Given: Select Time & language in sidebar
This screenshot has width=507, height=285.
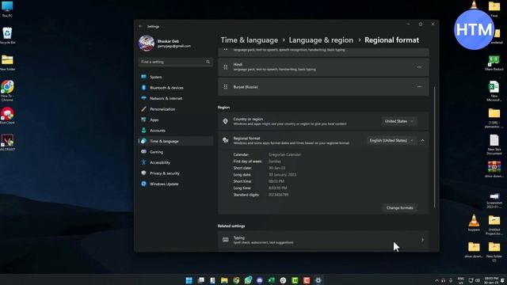Looking at the screenshot, I should pos(176,141).
